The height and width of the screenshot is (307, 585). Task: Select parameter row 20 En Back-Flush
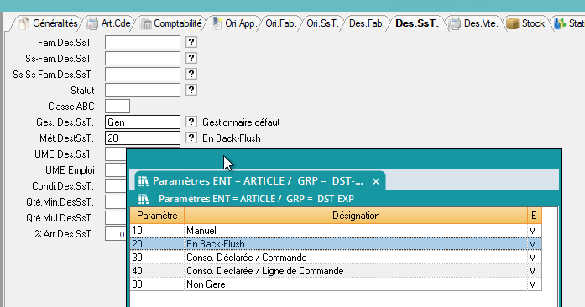[x=336, y=244]
